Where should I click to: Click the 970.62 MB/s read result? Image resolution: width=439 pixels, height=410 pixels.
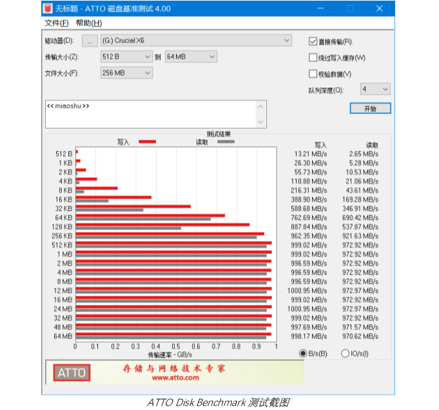[360, 337]
